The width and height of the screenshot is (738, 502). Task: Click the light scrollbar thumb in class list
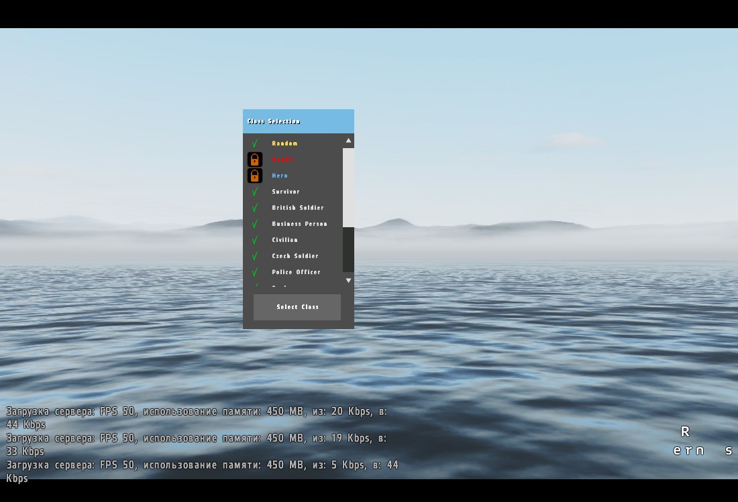(x=348, y=188)
